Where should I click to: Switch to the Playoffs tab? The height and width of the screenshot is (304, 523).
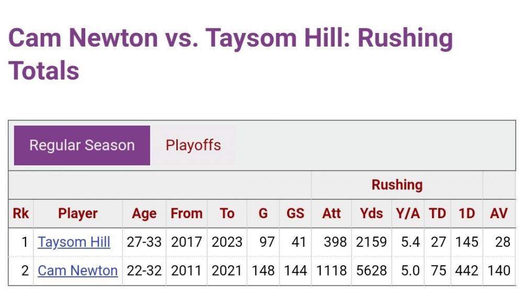coord(193,145)
